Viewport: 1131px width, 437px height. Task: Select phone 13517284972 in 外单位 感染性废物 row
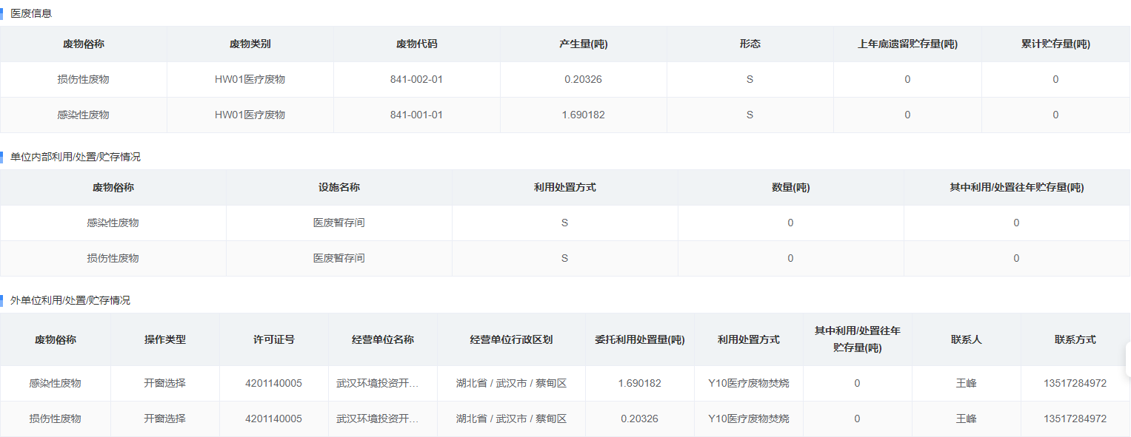[1075, 383]
